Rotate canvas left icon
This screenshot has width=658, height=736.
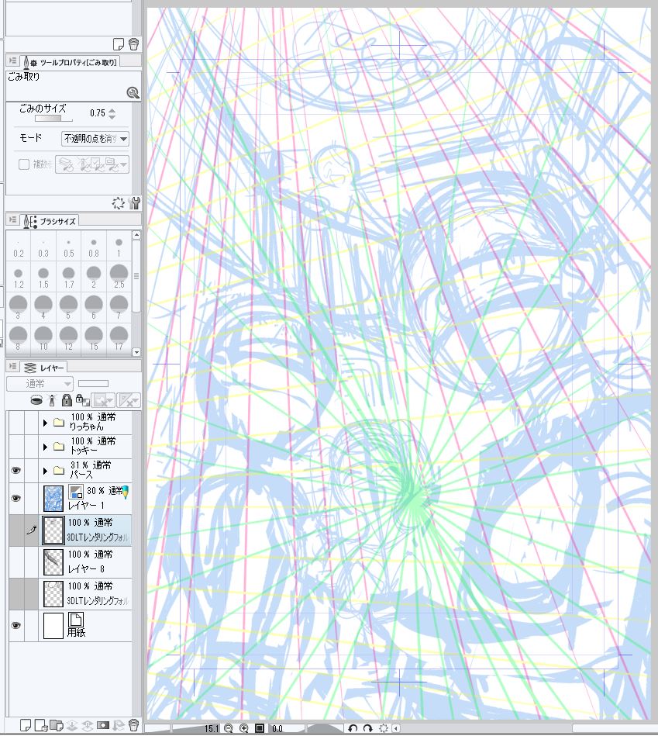[x=353, y=728]
